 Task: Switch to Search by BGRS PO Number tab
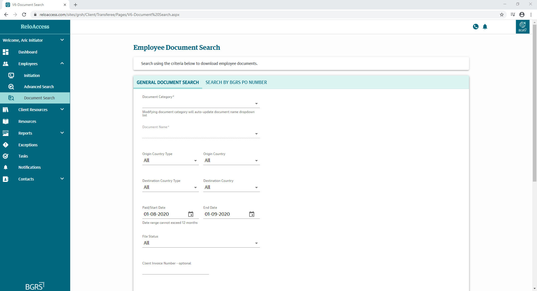coord(236,82)
